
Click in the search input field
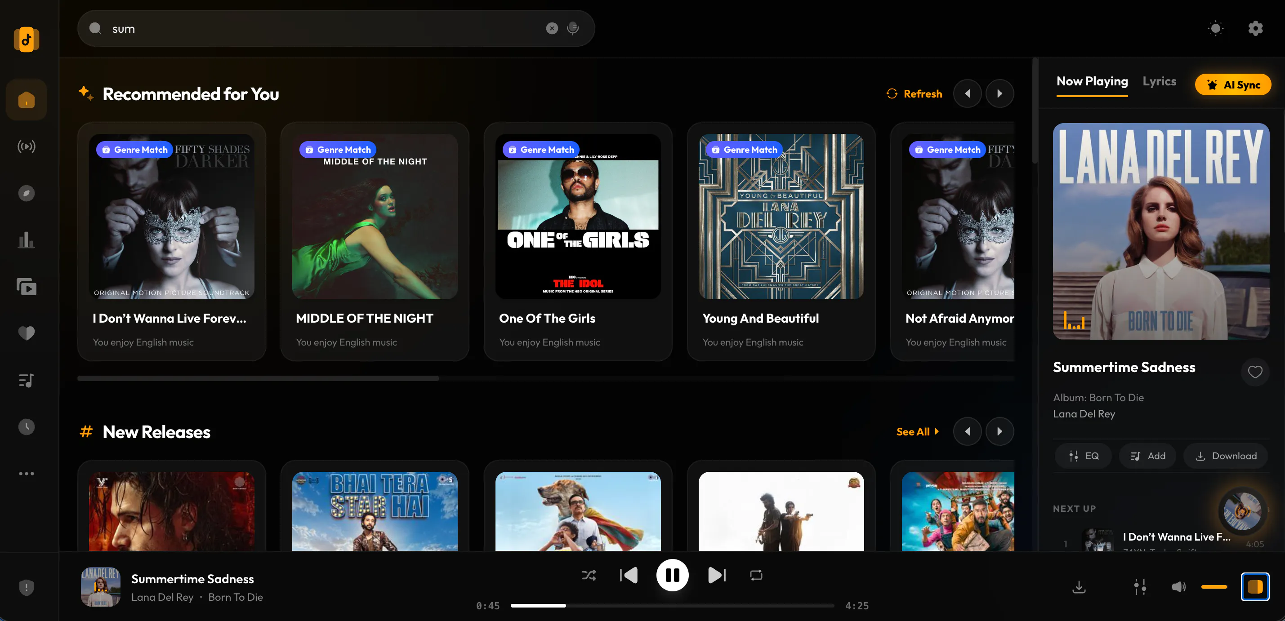324,28
